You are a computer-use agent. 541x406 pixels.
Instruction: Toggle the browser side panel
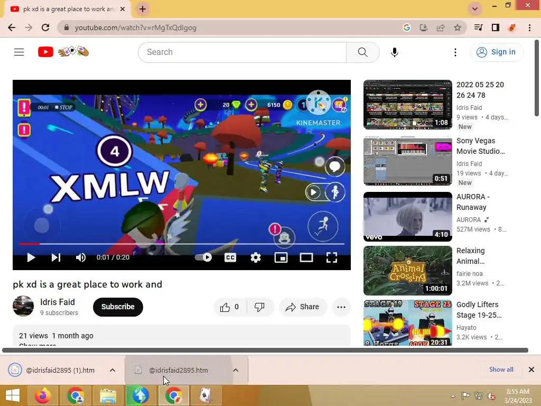496,27
